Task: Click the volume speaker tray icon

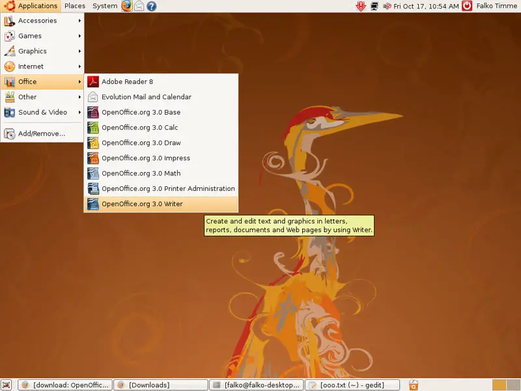Action: click(x=387, y=6)
